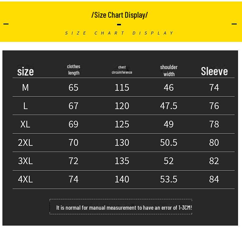Select the M size row label

25,87
